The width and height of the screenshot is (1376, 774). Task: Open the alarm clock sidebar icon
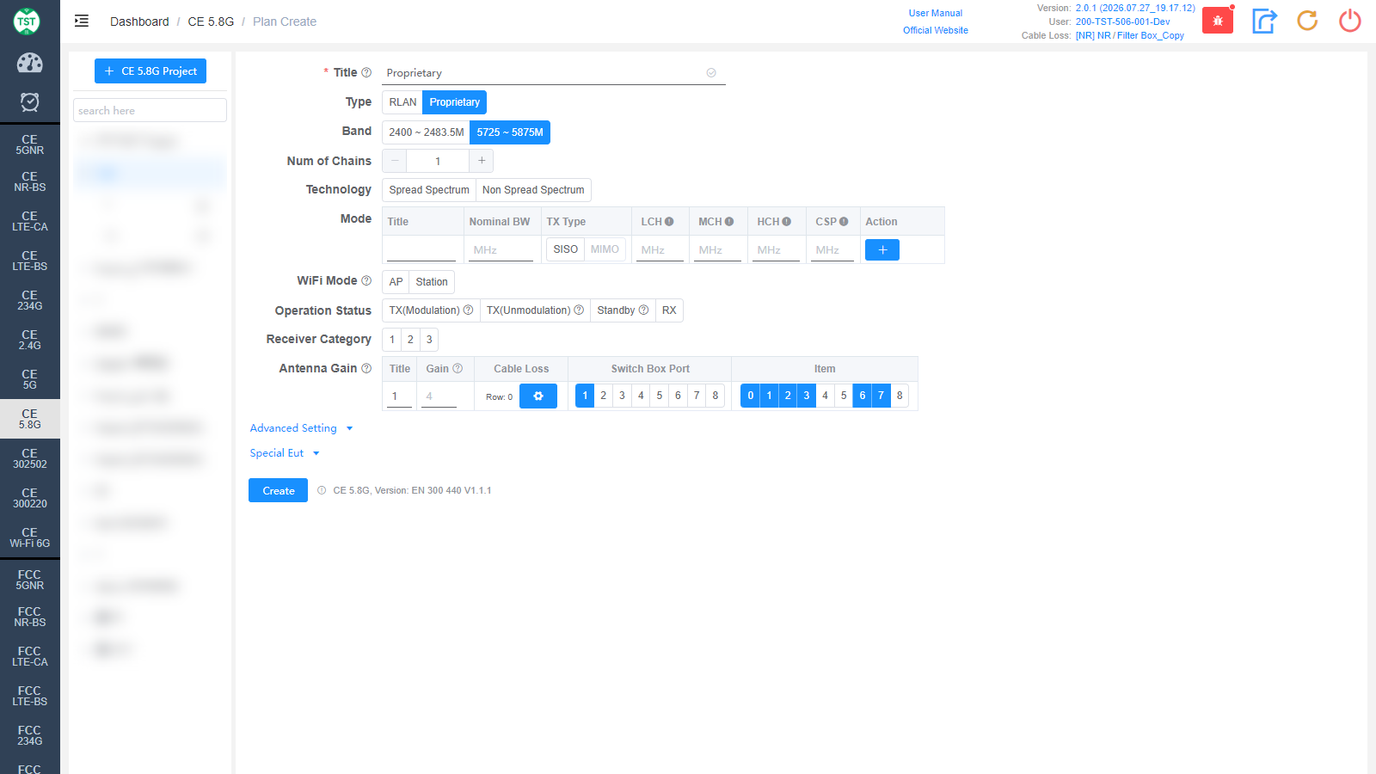[29, 102]
